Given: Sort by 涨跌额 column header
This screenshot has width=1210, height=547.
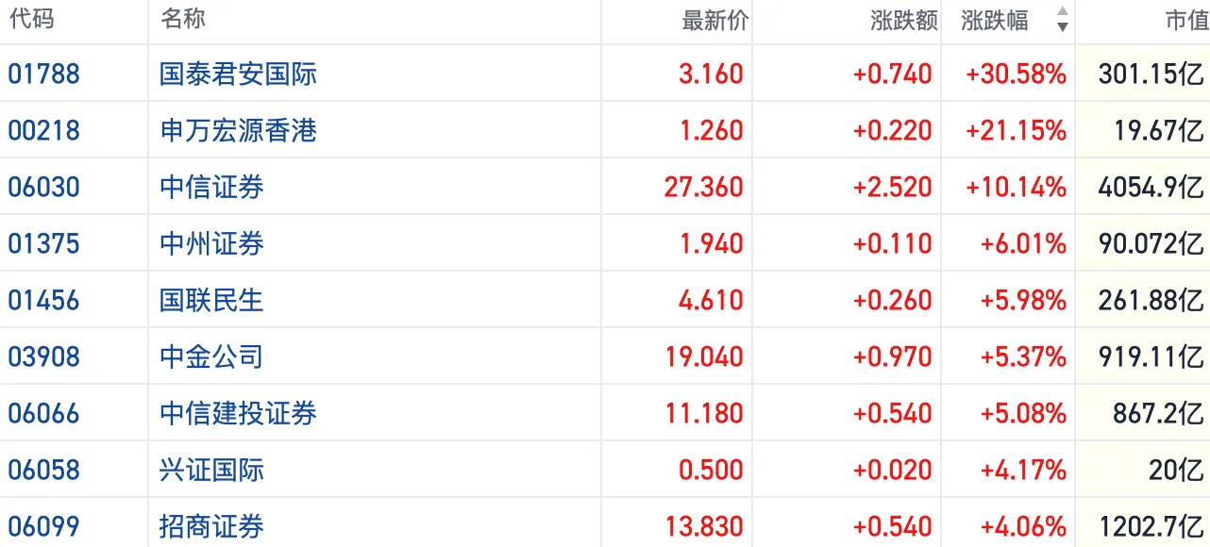Looking at the screenshot, I should click(904, 21).
